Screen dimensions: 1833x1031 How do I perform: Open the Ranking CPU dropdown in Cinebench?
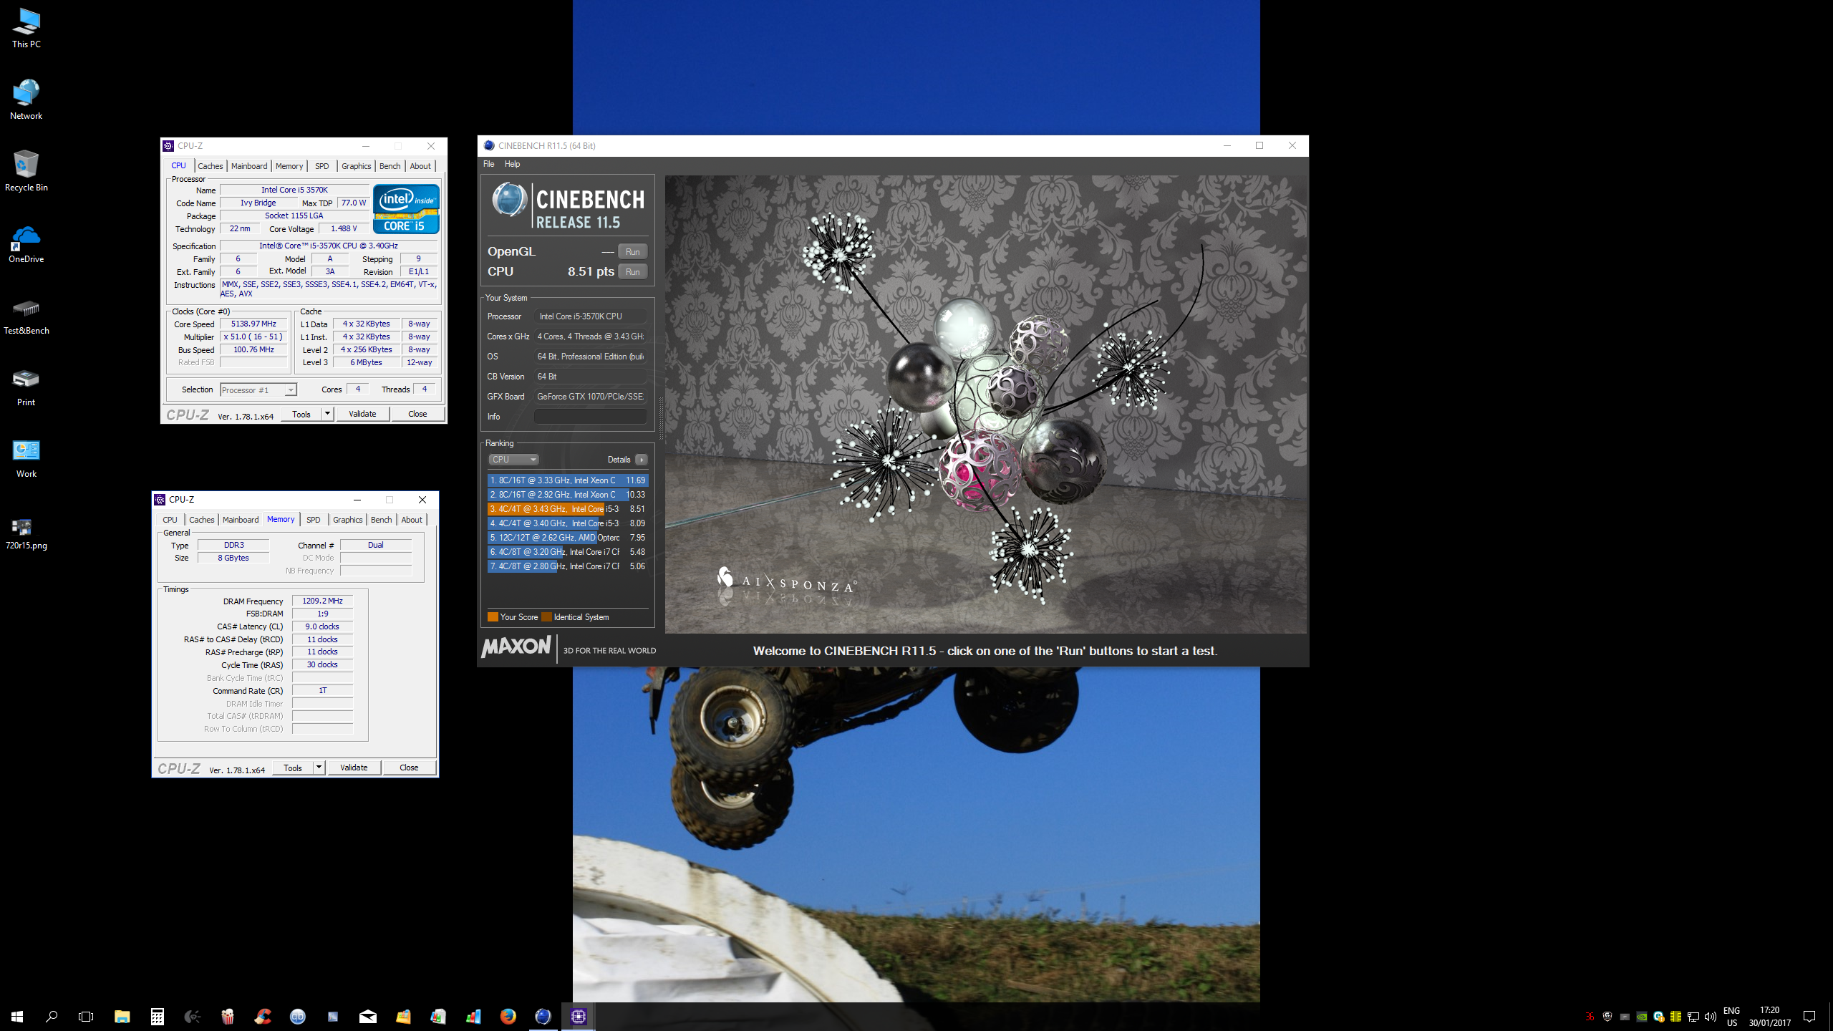click(x=513, y=460)
